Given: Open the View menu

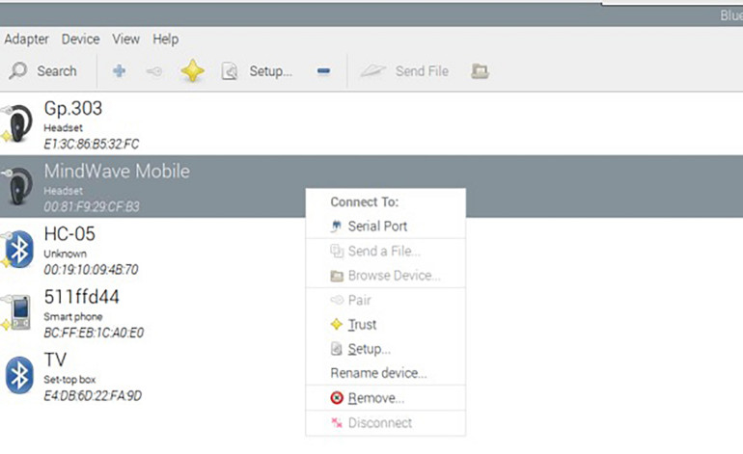Looking at the screenshot, I should click(125, 40).
